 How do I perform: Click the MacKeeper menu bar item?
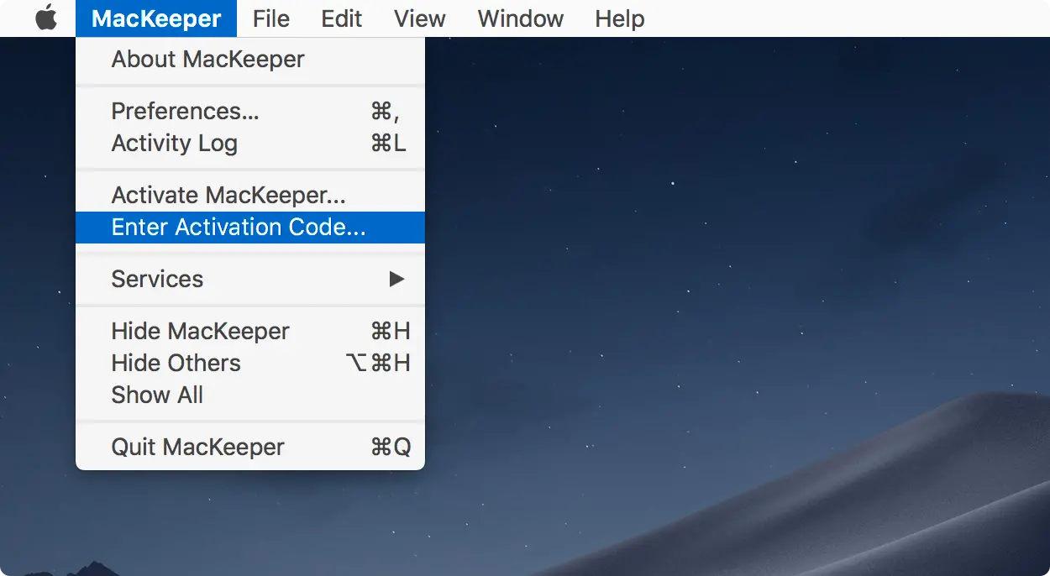(156, 18)
